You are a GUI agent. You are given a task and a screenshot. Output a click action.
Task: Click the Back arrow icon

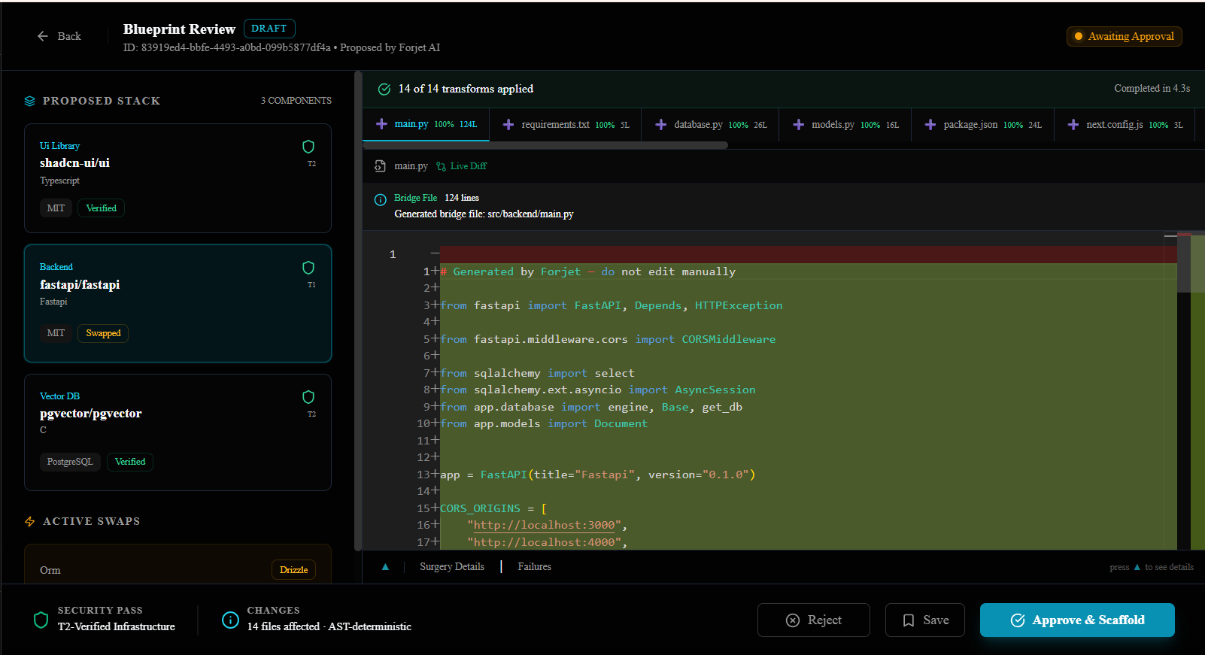[x=43, y=36]
